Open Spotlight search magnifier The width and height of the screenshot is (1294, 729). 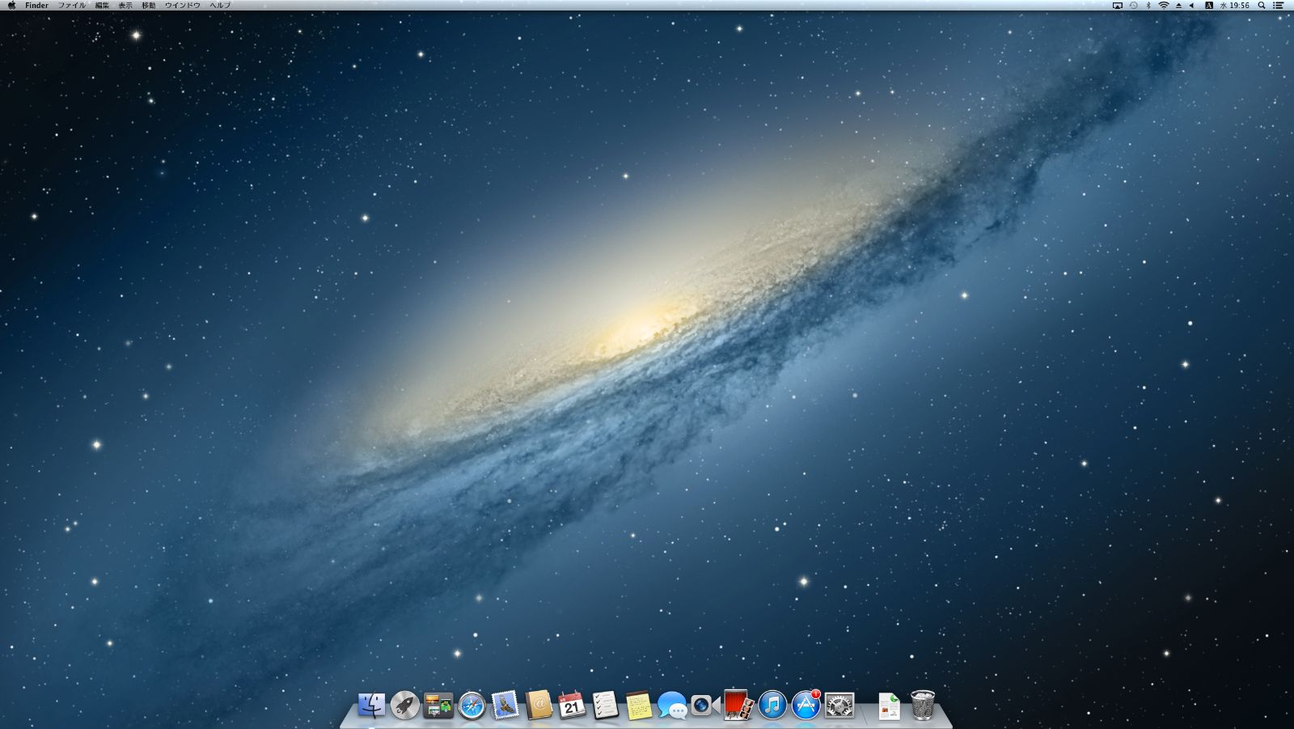coord(1262,5)
